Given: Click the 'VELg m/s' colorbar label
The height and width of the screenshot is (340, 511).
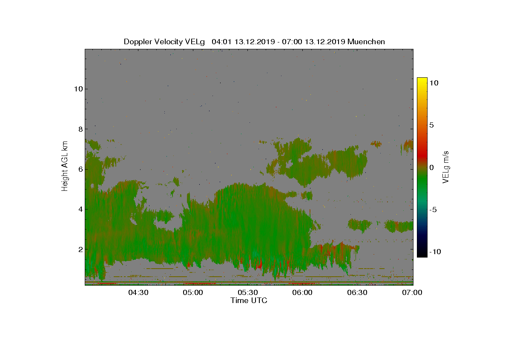Looking at the screenshot, I should tap(446, 167).
